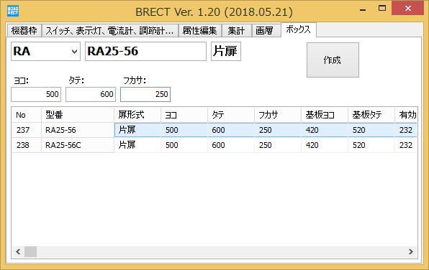Click the 基板ヨコ column header

point(325,115)
